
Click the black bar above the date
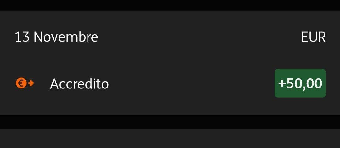coord(170,5)
